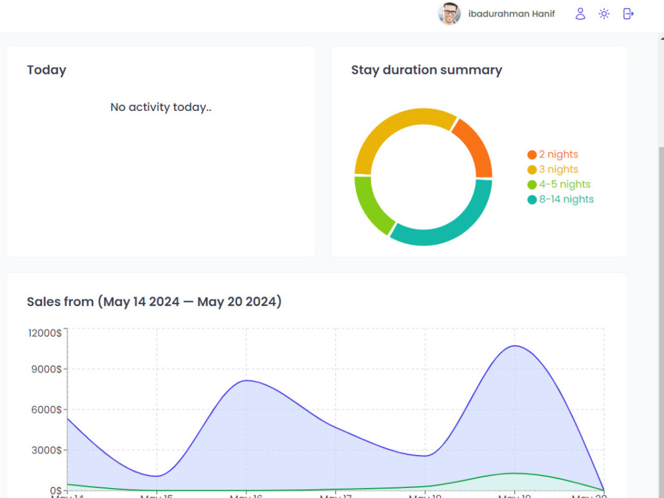The image size is (664, 498).
Task: Click the Stay duration summary heading
Action: click(x=426, y=70)
